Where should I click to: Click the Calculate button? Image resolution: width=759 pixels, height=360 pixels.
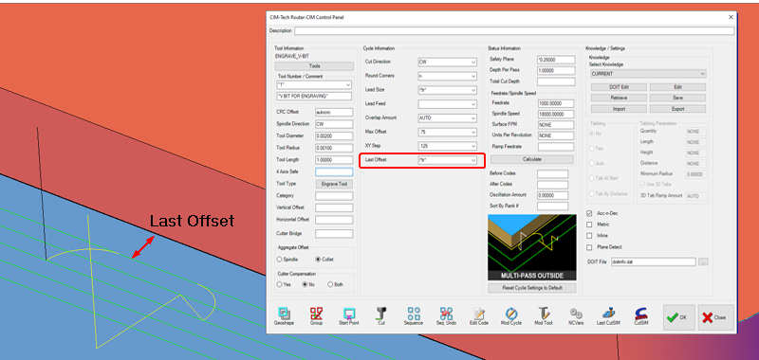(532, 159)
